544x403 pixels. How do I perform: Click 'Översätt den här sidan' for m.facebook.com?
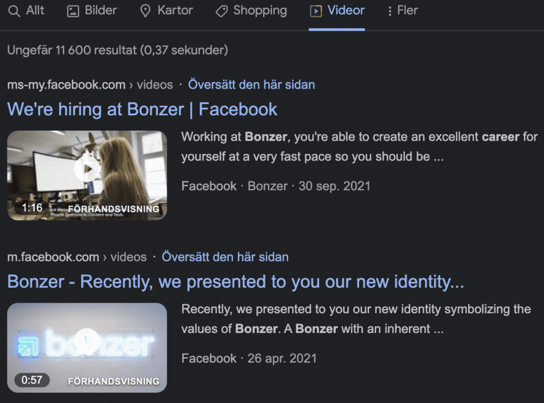[x=225, y=257]
